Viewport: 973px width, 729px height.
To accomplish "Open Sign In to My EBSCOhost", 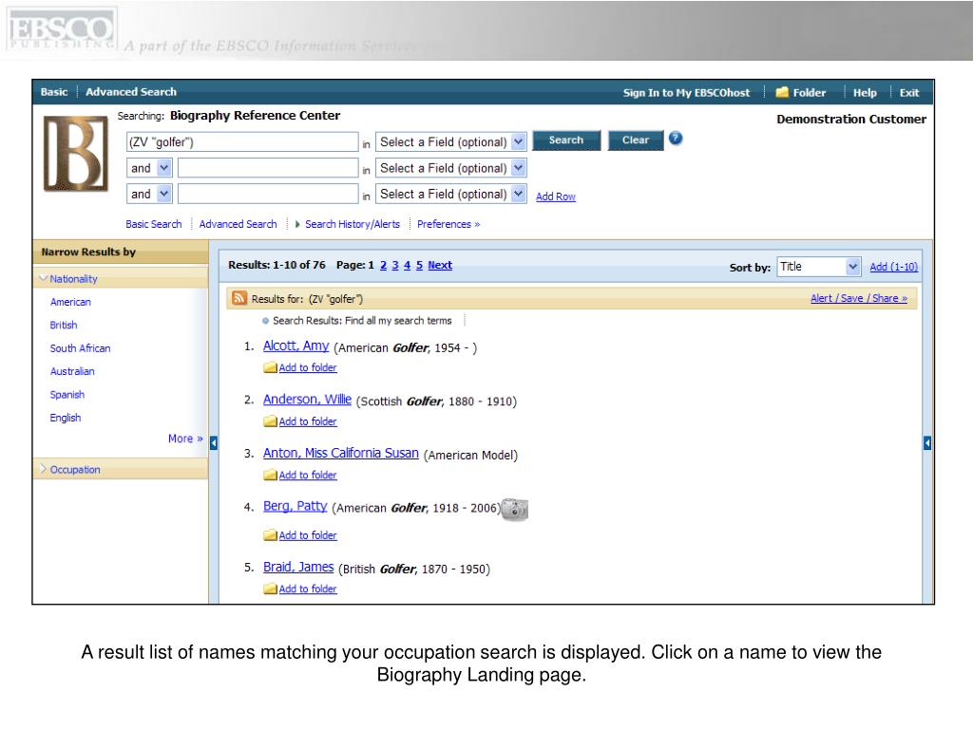I will (x=686, y=92).
